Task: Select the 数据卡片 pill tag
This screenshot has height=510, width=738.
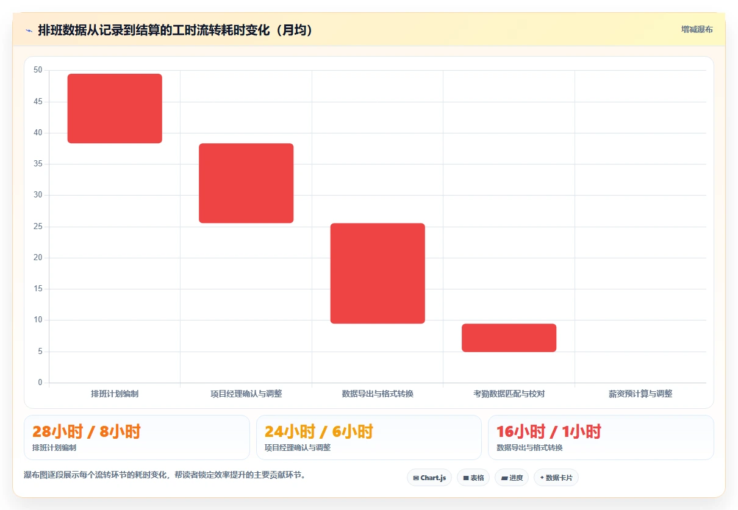Action: 556,478
